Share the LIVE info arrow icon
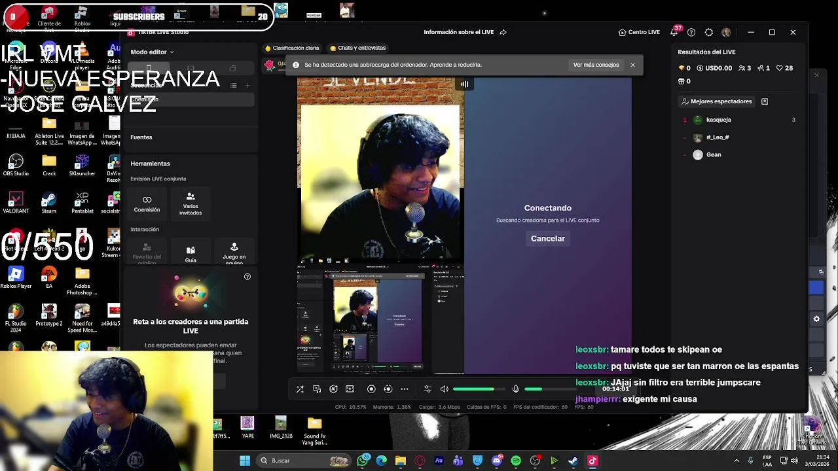 [x=503, y=32]
